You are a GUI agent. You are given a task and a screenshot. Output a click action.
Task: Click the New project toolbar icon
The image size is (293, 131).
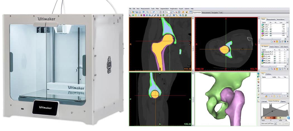tap(130, 12)
